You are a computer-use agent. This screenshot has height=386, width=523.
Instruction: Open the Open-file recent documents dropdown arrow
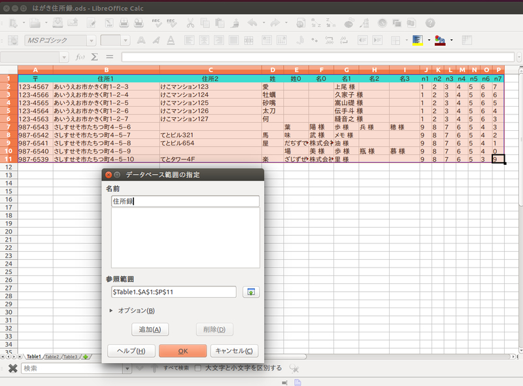(x=46, y=23)
